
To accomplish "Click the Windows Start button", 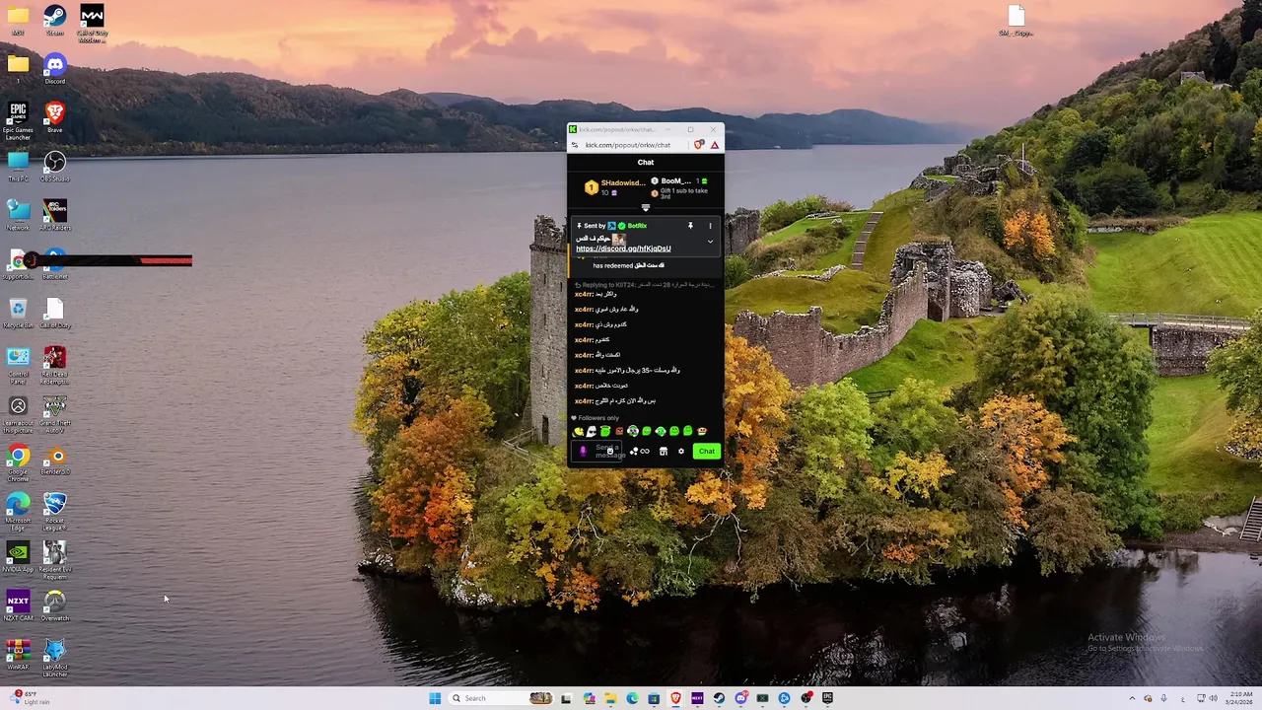I will click(x=435, y=698).
